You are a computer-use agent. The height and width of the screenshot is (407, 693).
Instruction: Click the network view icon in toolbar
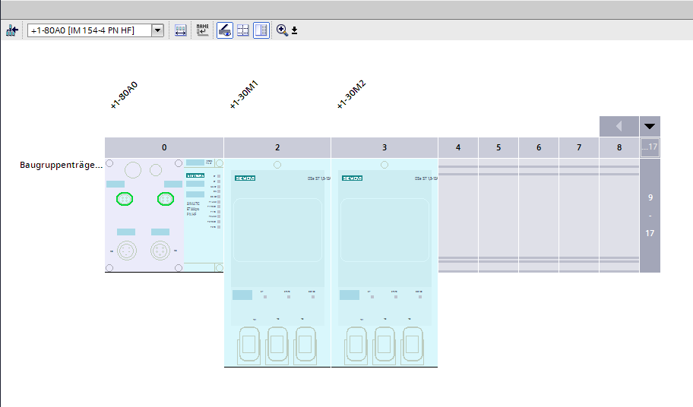tap(11, 30)
